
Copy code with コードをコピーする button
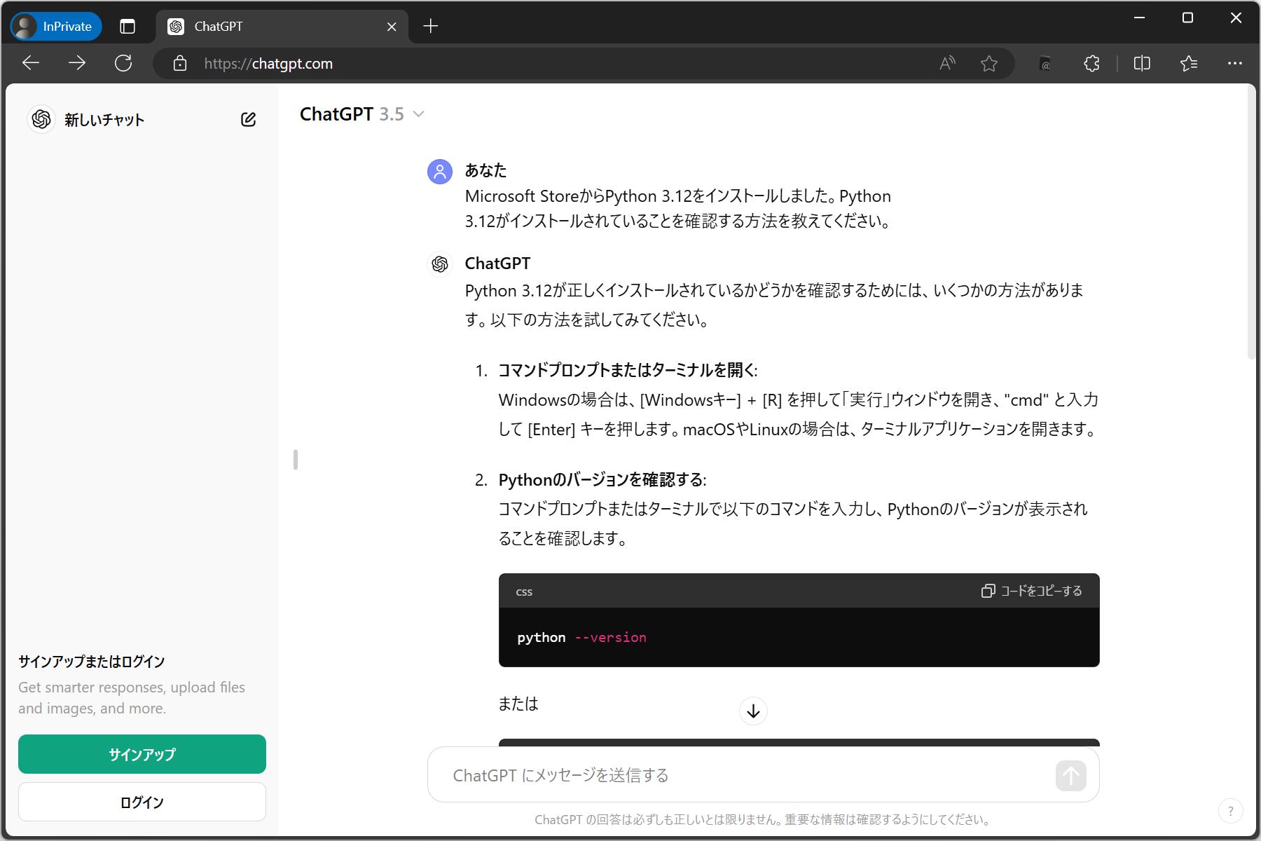(1031, 591)
